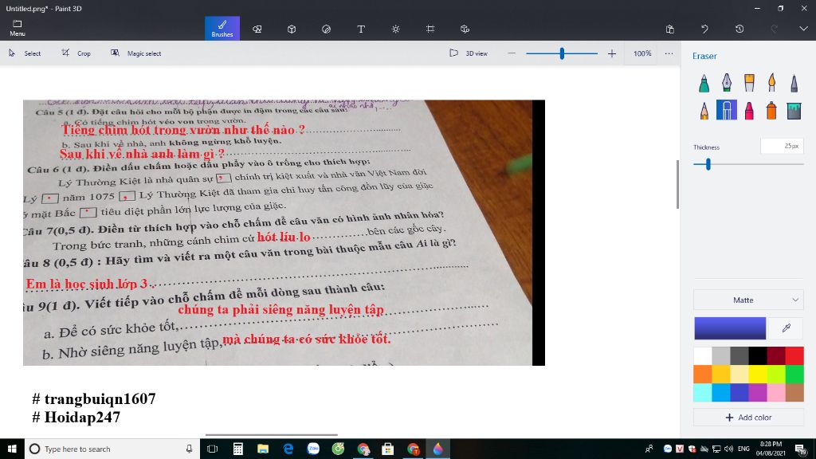The height and width of the screenshot is (459, 816).
Task: Open the Paint 3D Menu
Action: tap(18, 28)
